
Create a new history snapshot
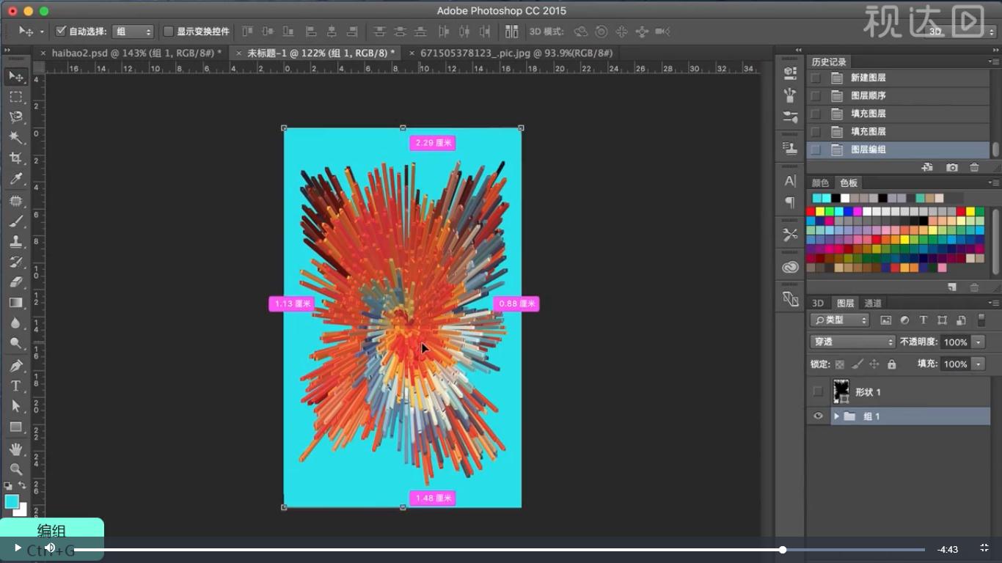coord(952,168)
